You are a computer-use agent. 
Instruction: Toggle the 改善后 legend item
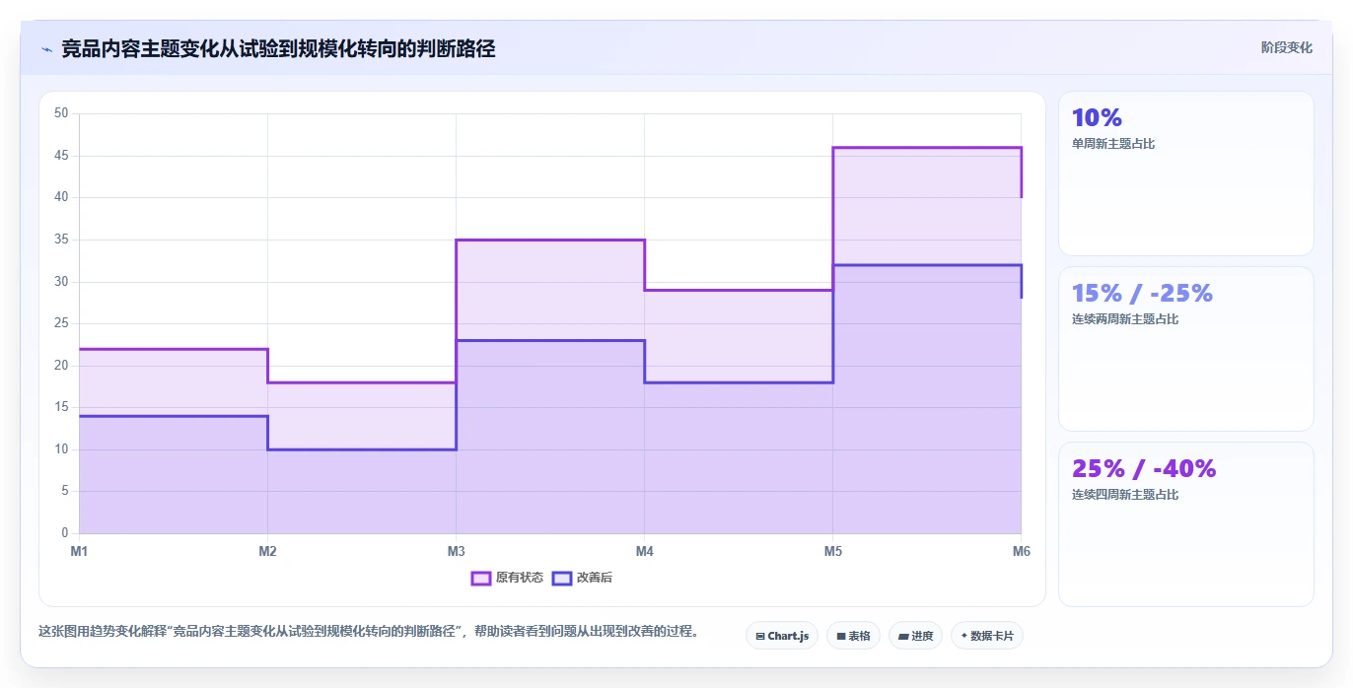coord(582,578)
